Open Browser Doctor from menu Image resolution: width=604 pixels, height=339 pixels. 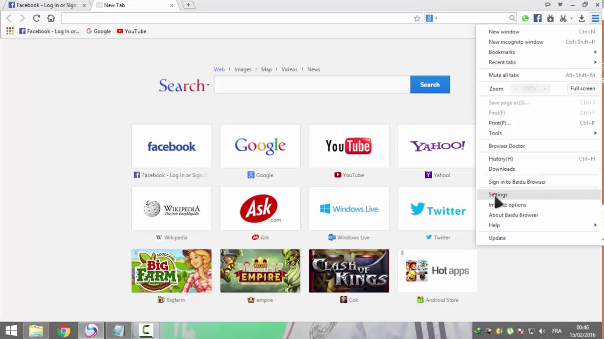539,146
